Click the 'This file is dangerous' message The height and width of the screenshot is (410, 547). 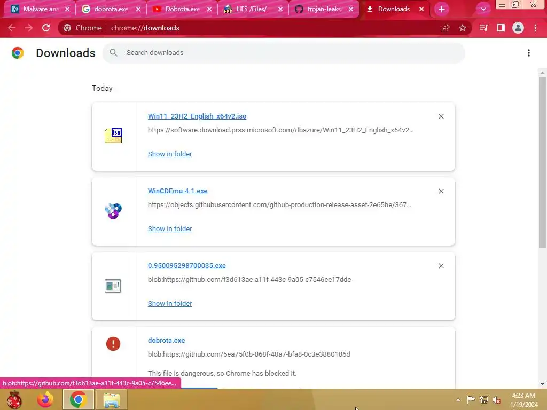click(222, 373)
